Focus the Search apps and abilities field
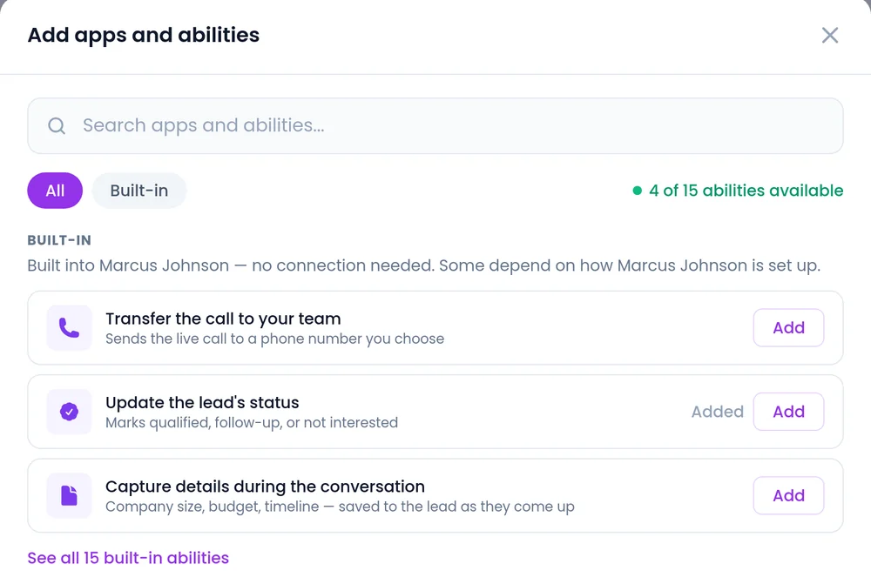 [x=435, y=126]
